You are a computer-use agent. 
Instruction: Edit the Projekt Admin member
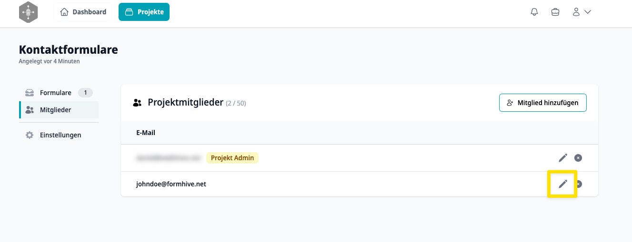pyautogui.click(x=563, y=157)
